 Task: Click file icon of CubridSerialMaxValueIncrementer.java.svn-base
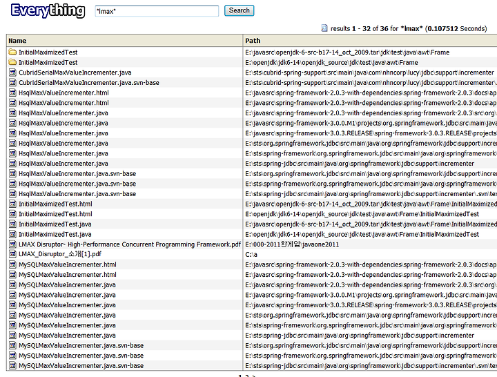point(12,82)
